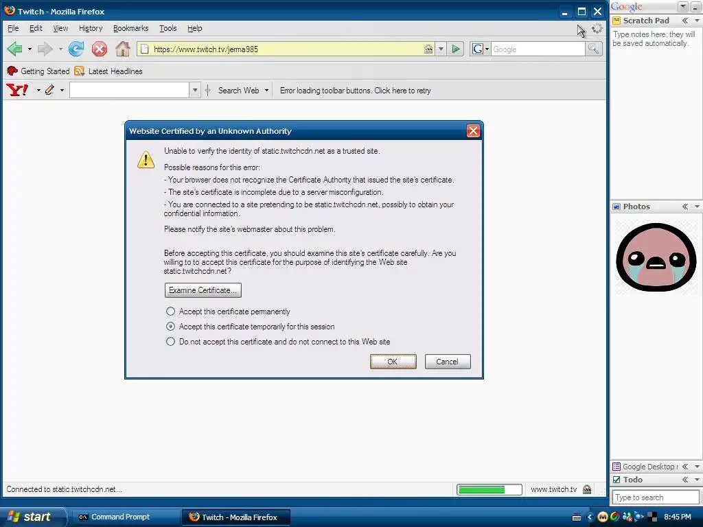The height and width of the screenshot is (527, 703).
Task: Click the blue arrows tray icon
Action: pyautogui.click(x=639, y=517)
